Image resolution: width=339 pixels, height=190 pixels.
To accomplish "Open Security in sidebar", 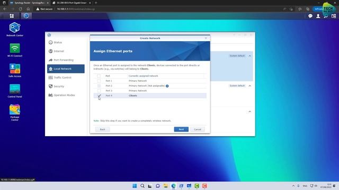I will pos(66,87).
